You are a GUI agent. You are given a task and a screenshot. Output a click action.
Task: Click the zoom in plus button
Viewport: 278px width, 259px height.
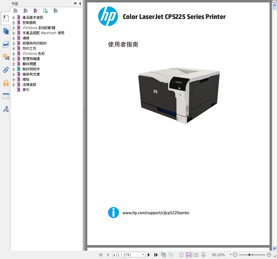point(269,255)
